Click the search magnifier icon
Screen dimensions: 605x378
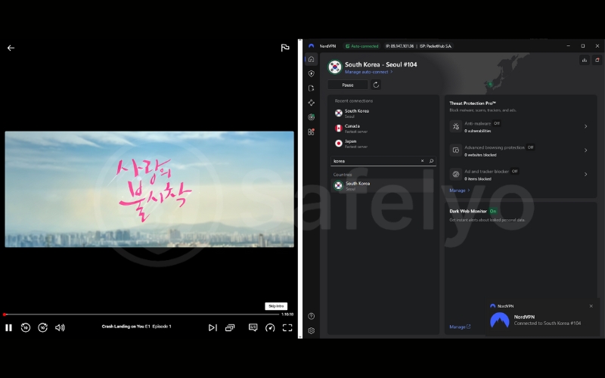click(x=431, y=161)
